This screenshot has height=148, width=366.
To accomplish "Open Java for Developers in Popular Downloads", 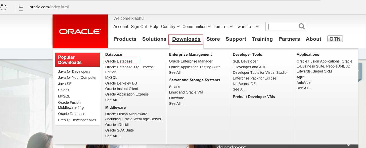I will click(x=74, y=71).
